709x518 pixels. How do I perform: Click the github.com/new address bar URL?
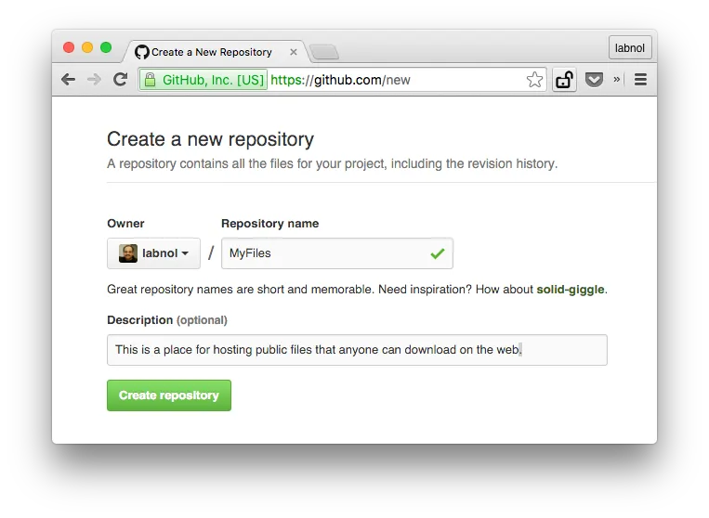click(x=340, y=80)
